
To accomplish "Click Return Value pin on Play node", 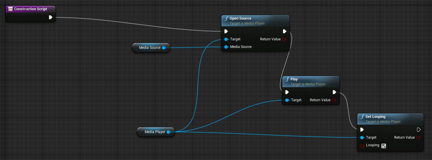I will [334, 100].
